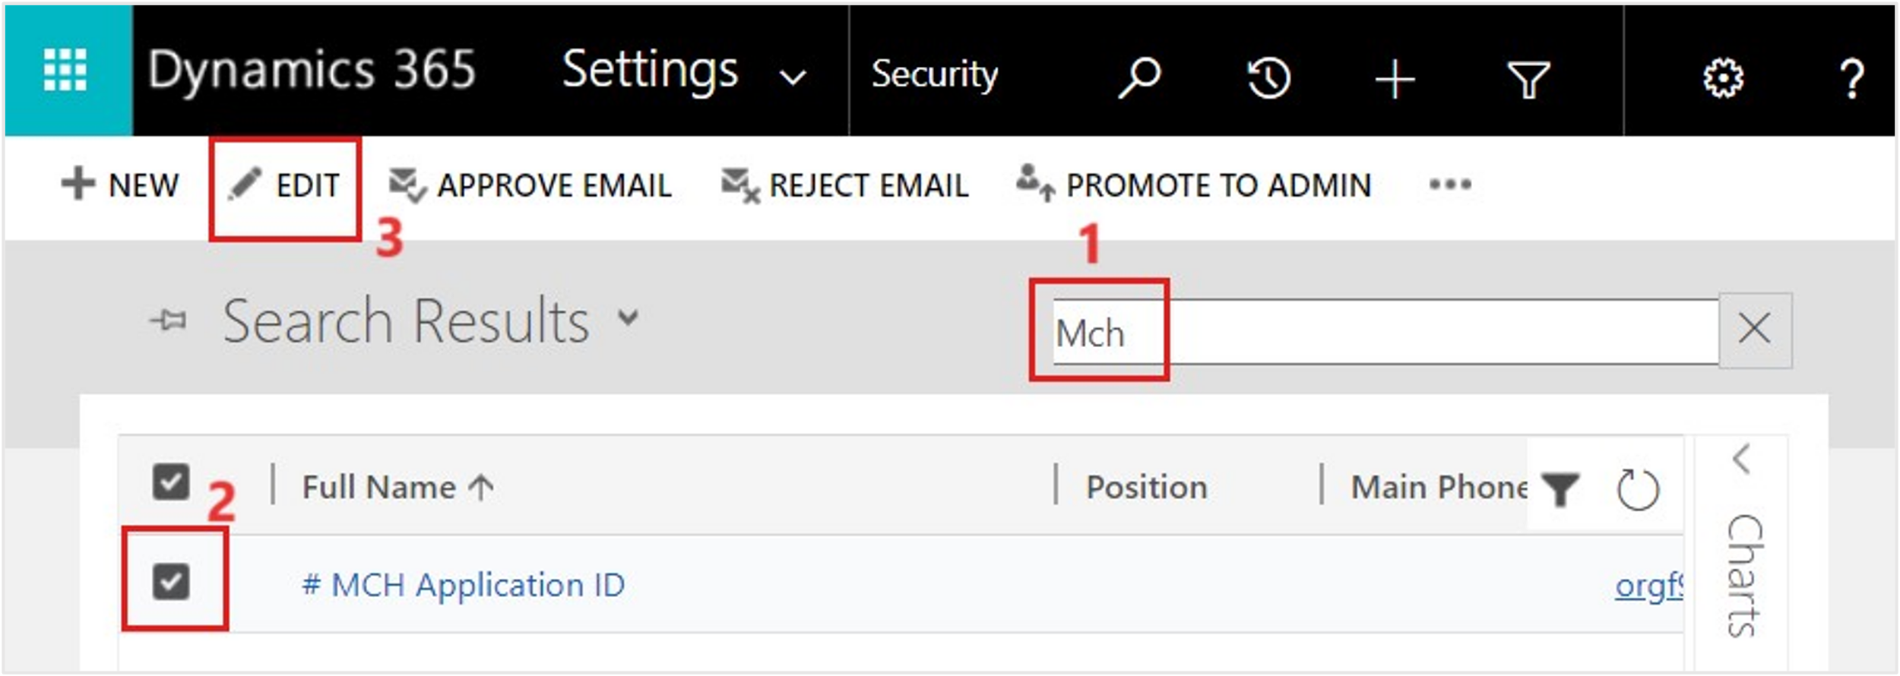Refresh the grid with circular arrow
1900x676 pixels.
(1637, 490)
